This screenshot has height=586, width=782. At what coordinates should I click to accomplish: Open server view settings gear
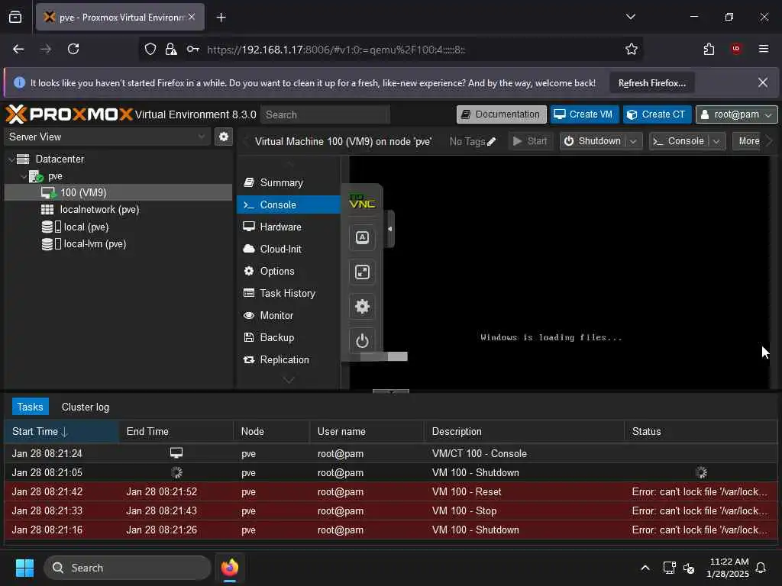pos(224,137)
